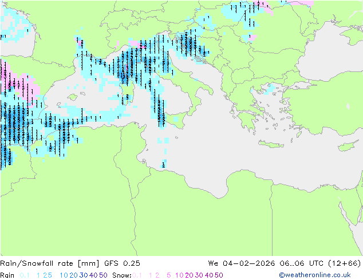Click the island of Crete on the map
The image size is (363, 280).
tap(271, 144)
